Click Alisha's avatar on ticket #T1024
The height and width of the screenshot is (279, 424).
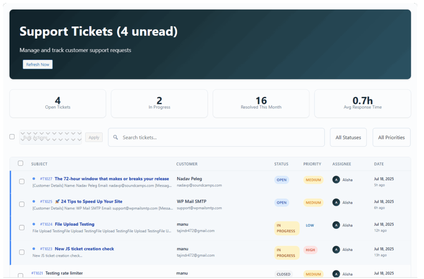[x=336, y=225]
